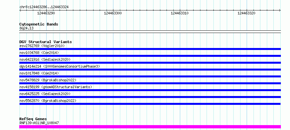Image resolution: width=290 pixels, height=130 pixels.
Task: Open nsv1017848 (Coe2014) variant label
Action: 39,73
